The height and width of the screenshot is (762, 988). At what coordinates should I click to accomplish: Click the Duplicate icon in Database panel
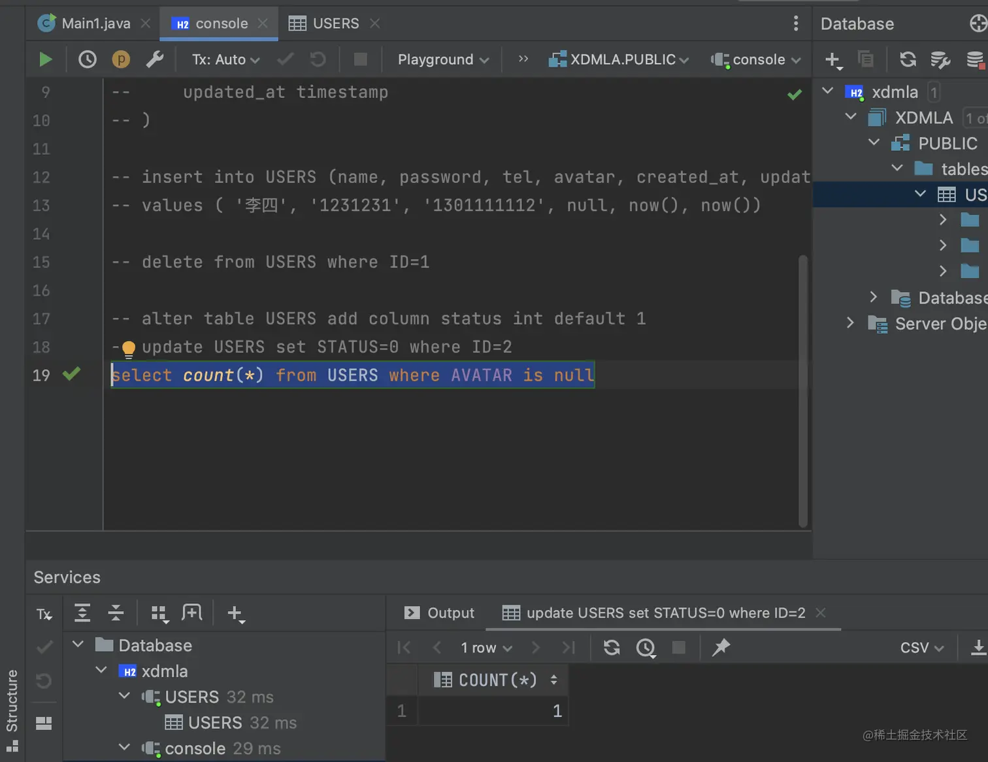point(865,59)
